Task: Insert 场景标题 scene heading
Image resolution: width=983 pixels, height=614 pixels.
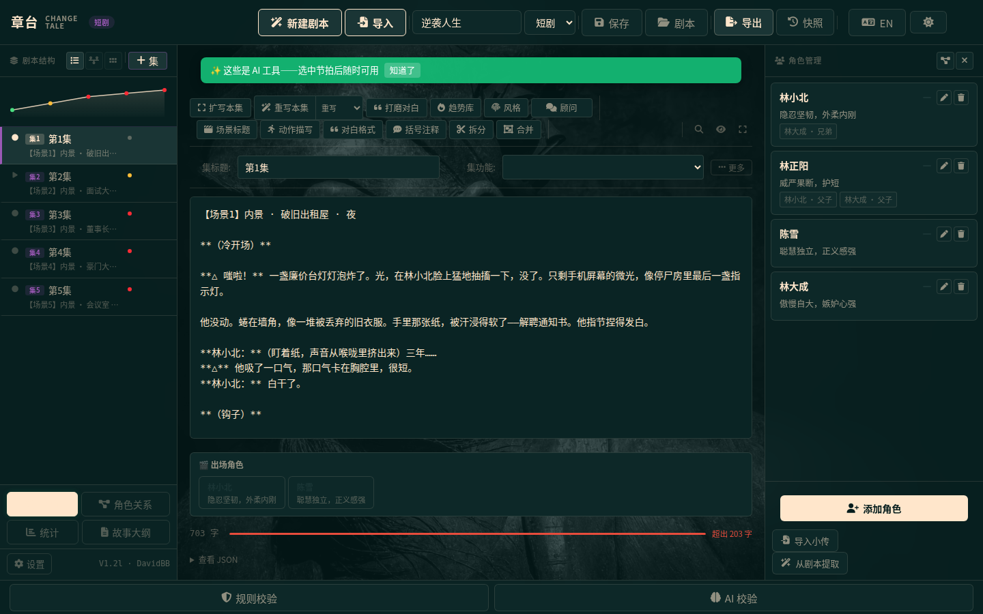Action: coord(227,130)
